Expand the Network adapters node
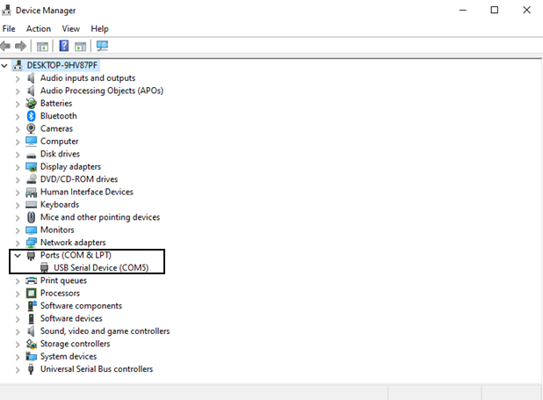Image resolution: width=543 pixels, height=400 pixels. 18,243
